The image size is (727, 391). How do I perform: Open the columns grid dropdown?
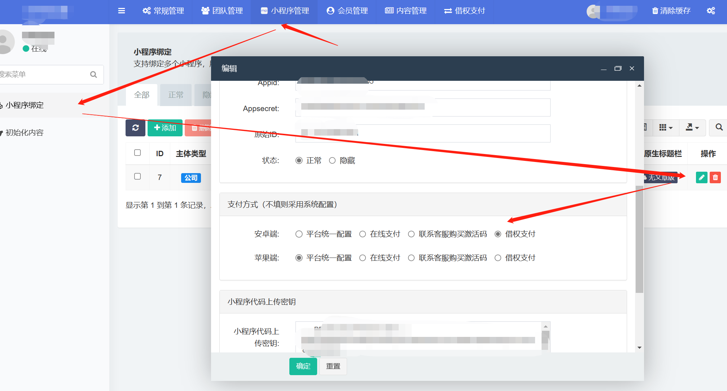pyautogui.click(x=666, y=127)
